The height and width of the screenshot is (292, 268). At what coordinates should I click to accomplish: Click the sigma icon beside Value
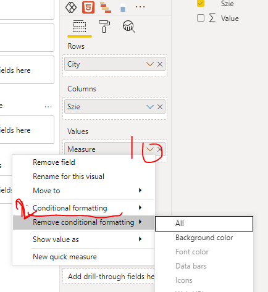click(x=212, y=18)
